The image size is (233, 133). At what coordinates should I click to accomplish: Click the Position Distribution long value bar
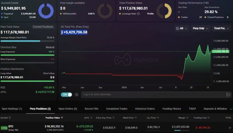click(x=27, y=81)
